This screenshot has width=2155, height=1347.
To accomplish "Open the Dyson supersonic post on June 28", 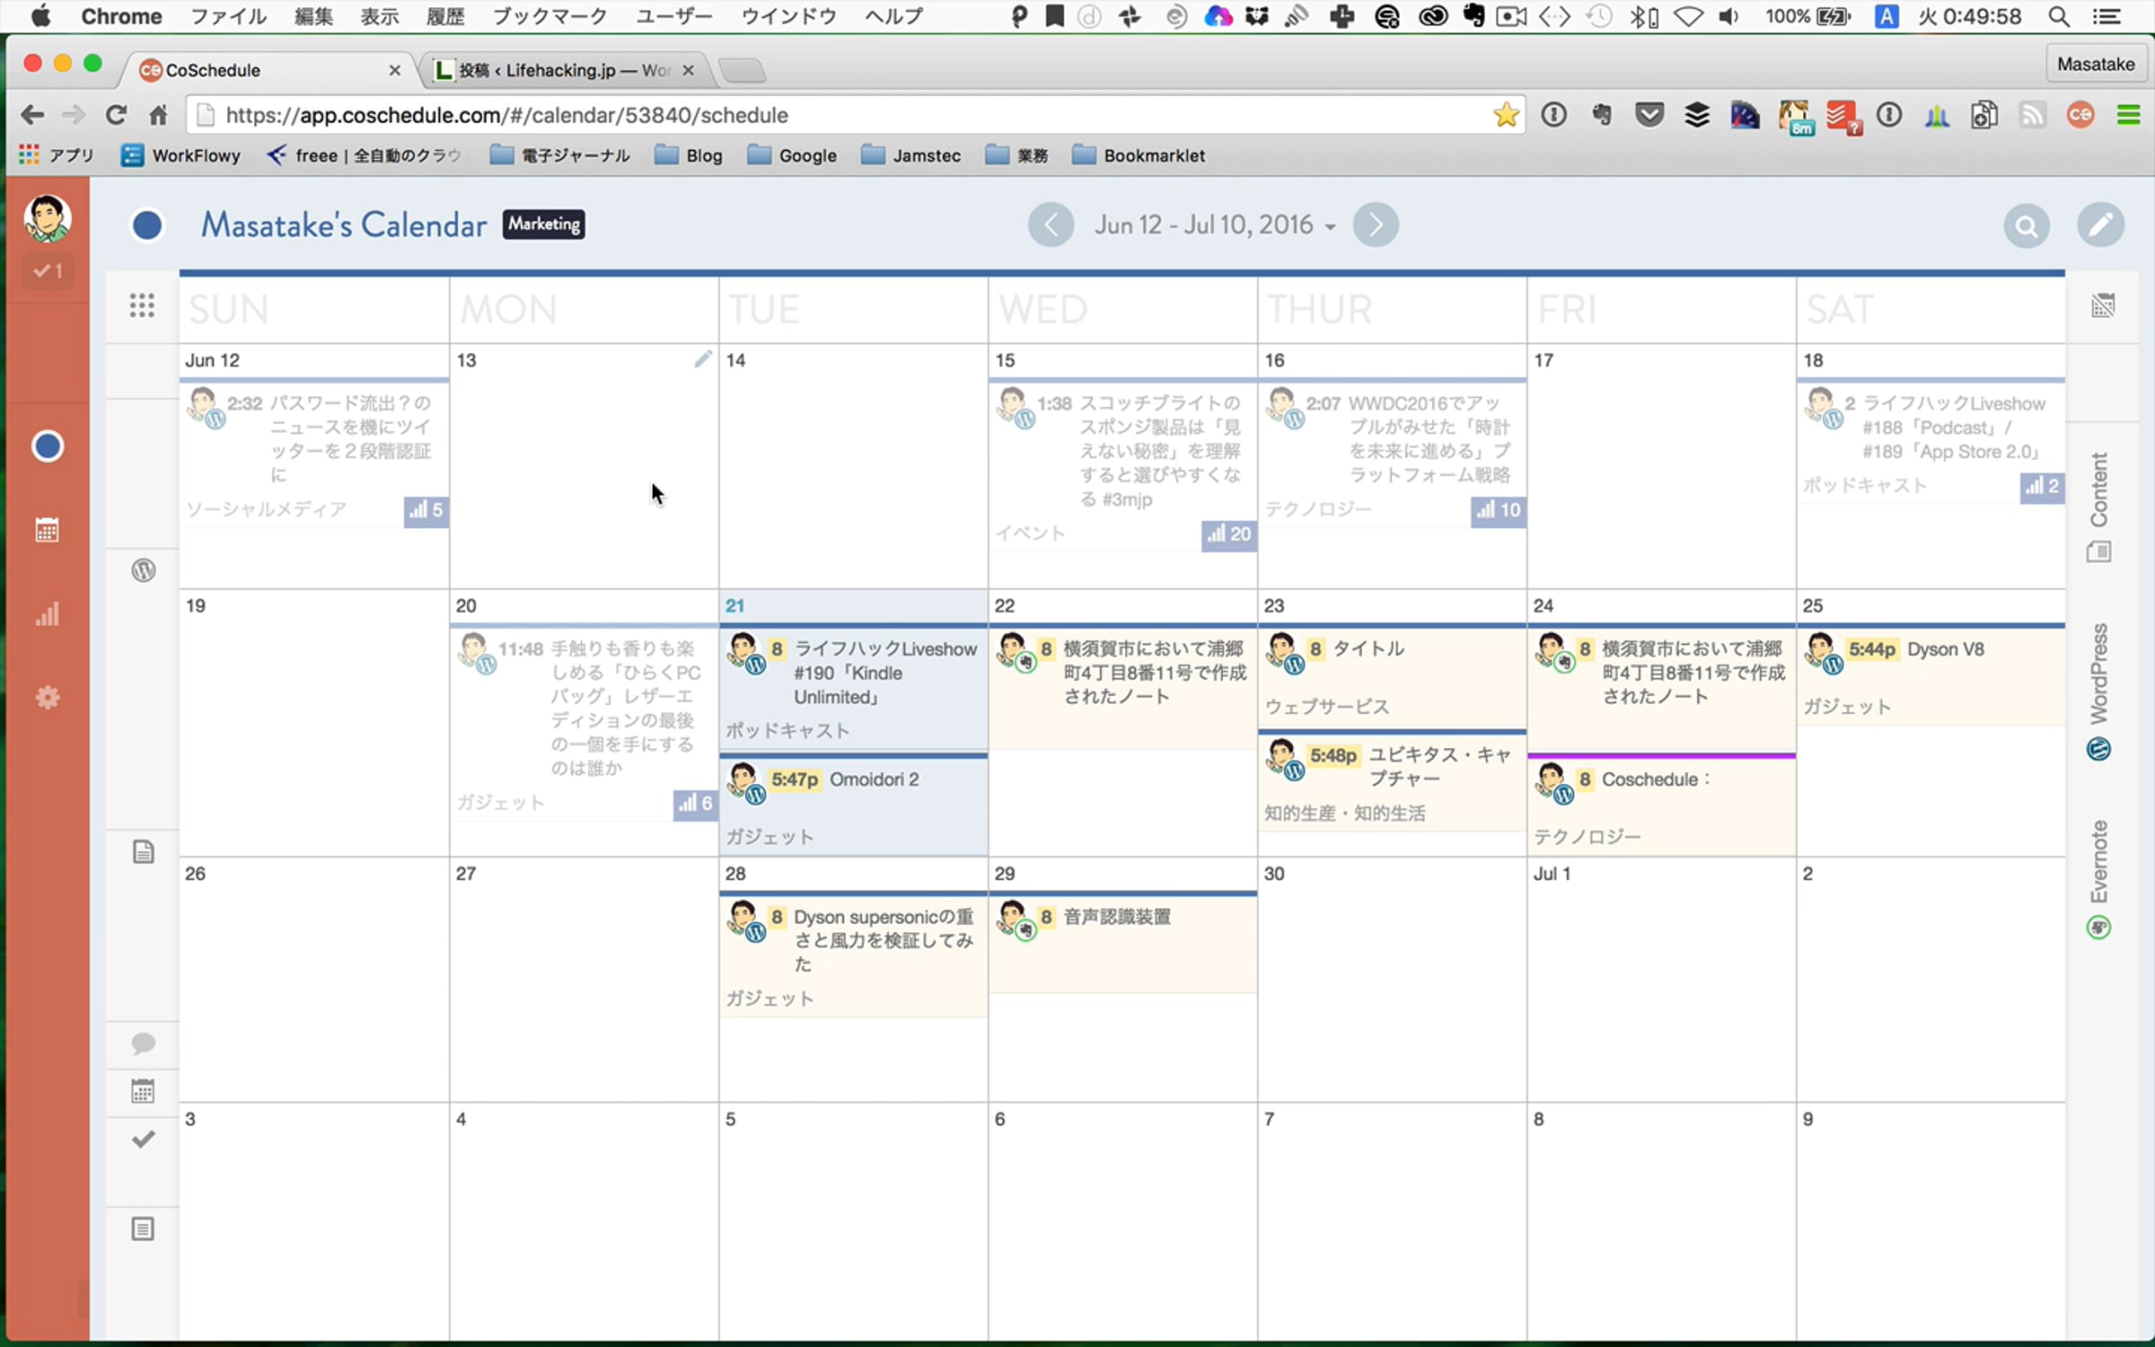I will 853,954.
